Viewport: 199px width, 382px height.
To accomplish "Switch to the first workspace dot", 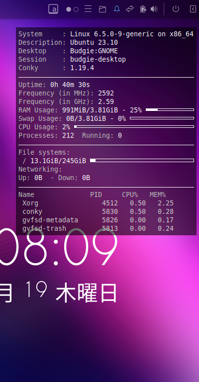I will tap(69, 9).
